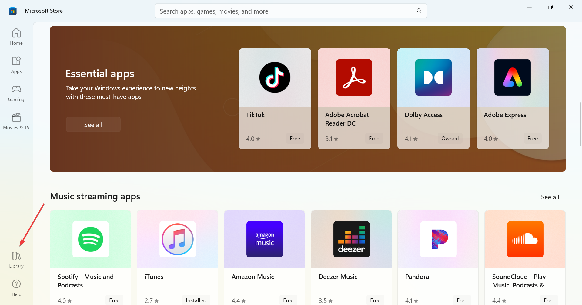
Task: Click the 4.1 star rating on Dolby Access
Action: click(411, 139)
